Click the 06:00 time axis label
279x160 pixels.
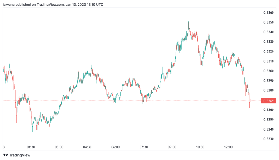tap(115, 147)
